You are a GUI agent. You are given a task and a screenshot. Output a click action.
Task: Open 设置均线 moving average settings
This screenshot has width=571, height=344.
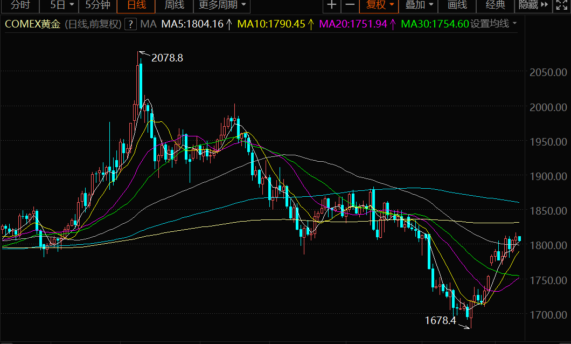pos(493,24)
